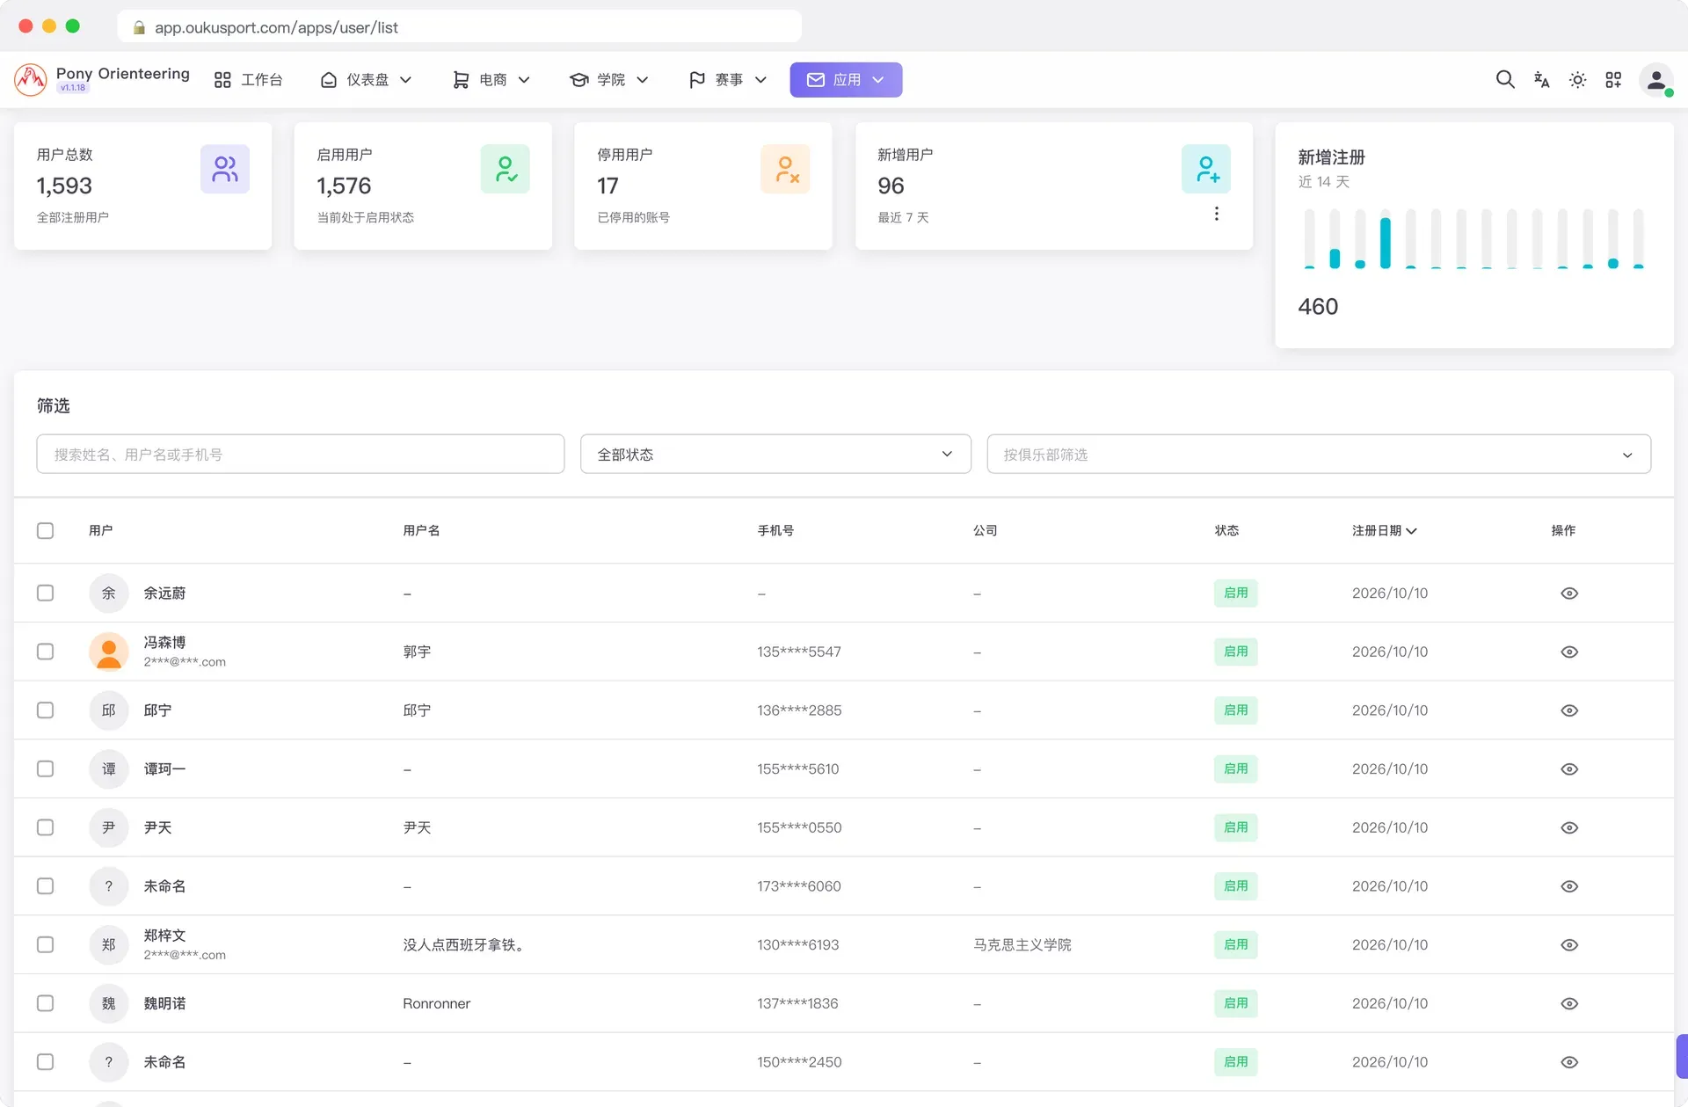The width and height of the screenshot is (1688, 1107).
Task: Click the enabled users check icon
Action: point(506,169)
